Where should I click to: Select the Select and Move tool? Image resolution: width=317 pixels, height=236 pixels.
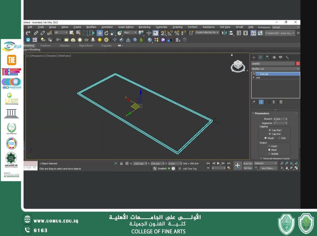[100, 33]
